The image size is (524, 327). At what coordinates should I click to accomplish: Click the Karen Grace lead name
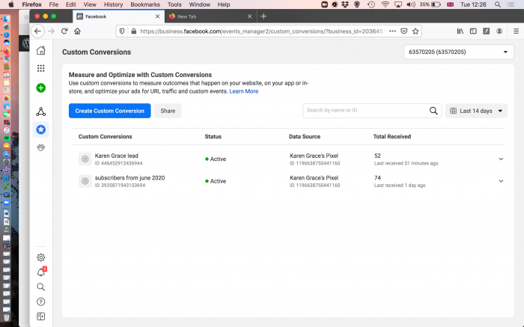[x=116, y=156]
